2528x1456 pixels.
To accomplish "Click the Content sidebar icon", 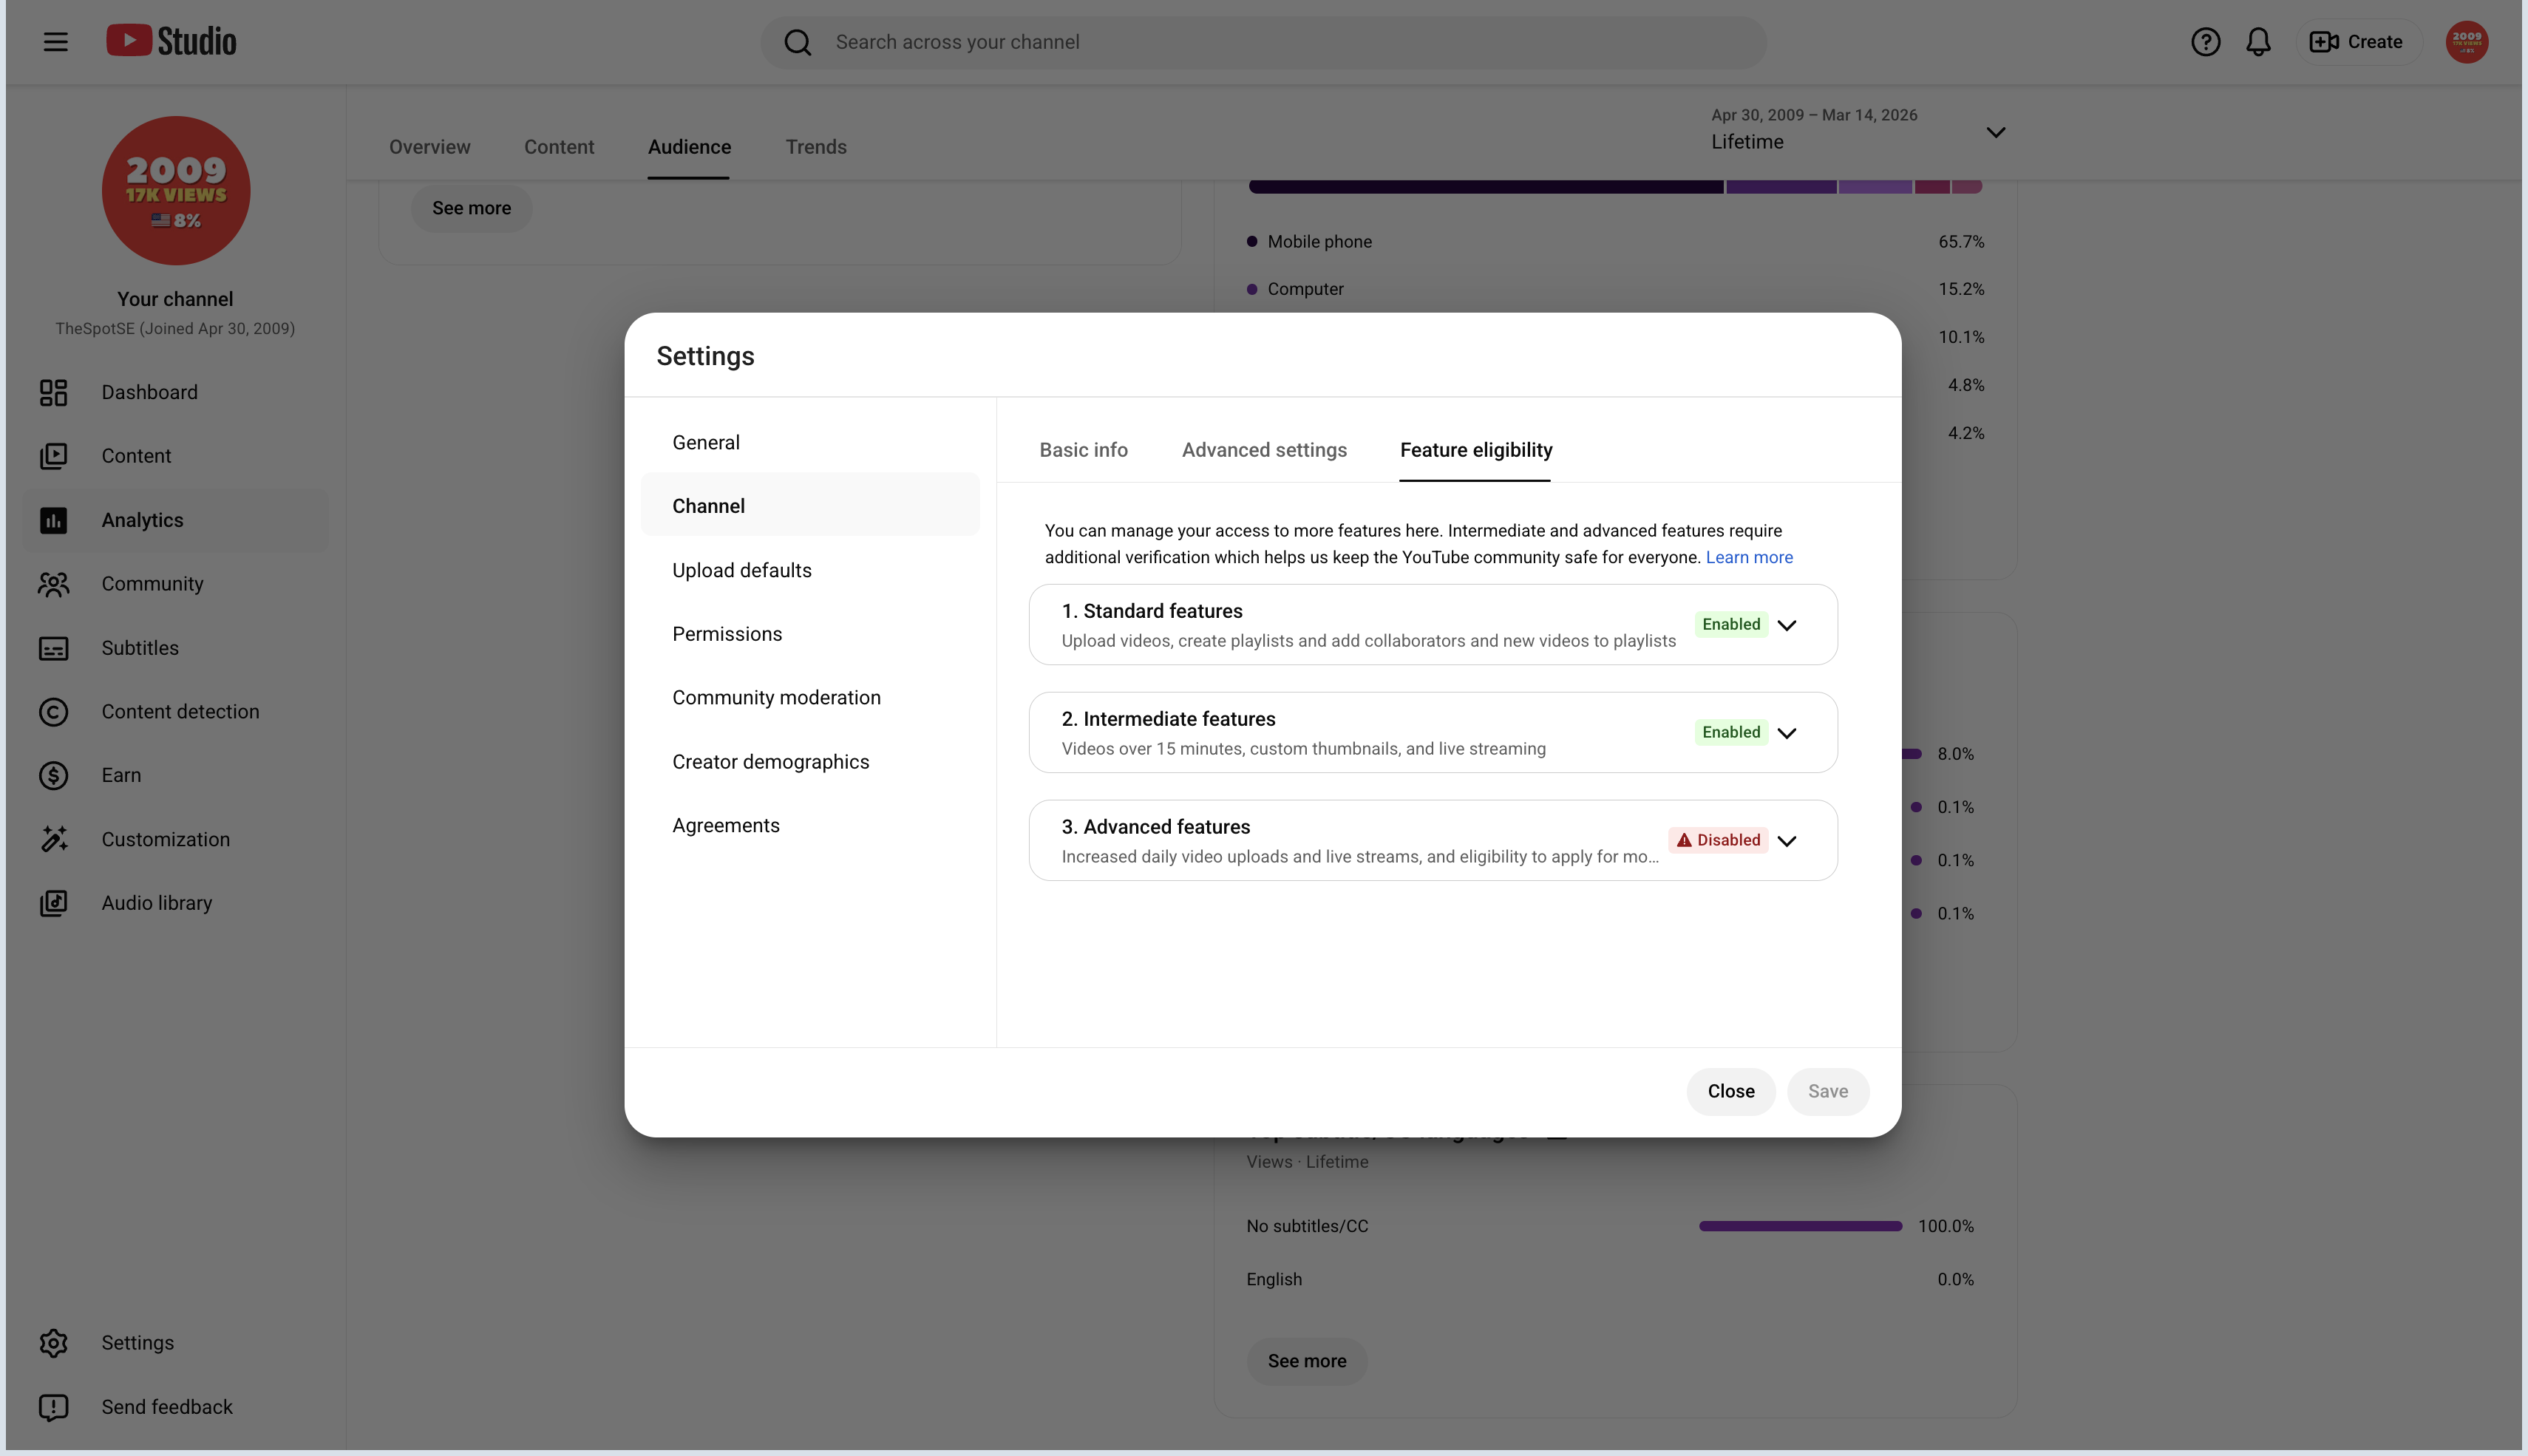I will (x=53, y=456).
